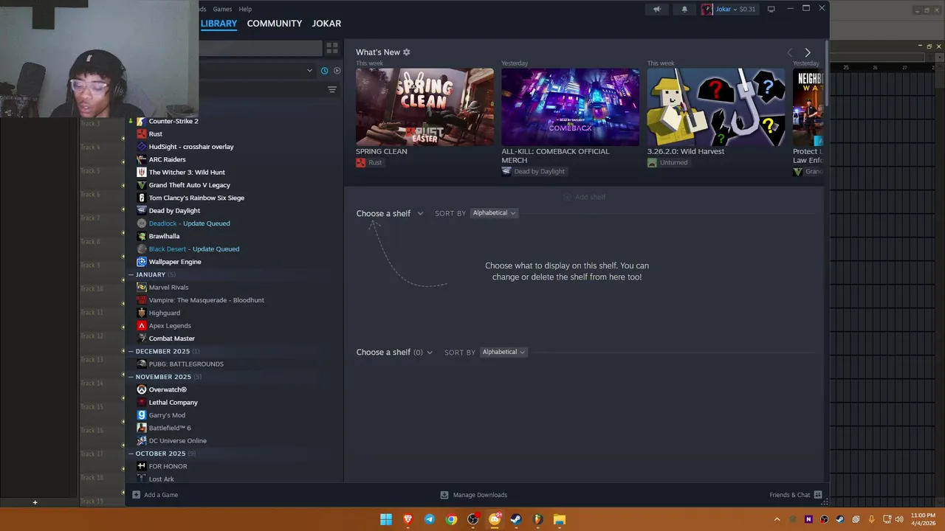The height and width of the screenshot is (531, 945).
Task: Select PUBG: BATTLEGROUNDS in library
Action: [x=186, y=364]
